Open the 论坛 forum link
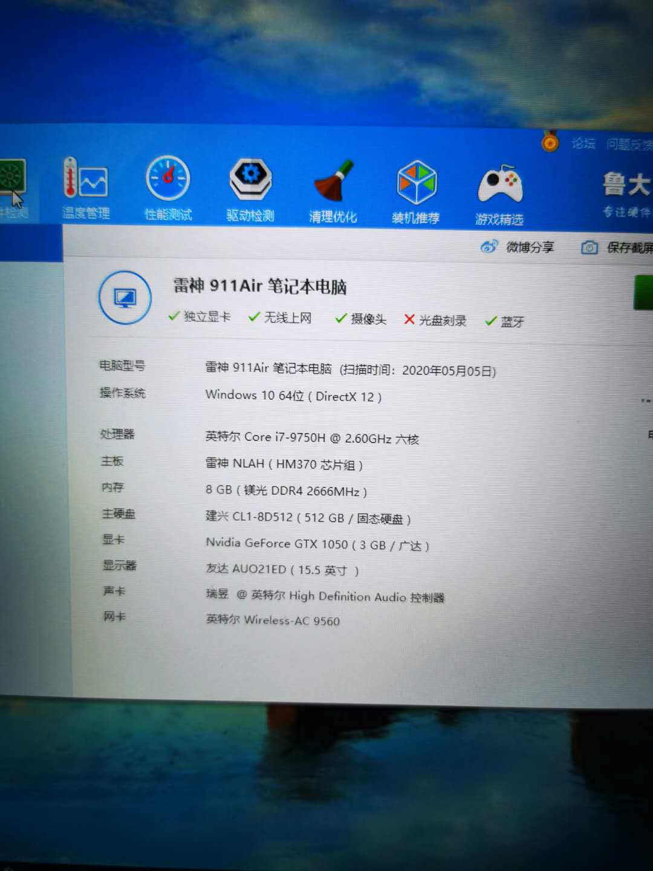Viewport: 653px width, 871px height. tap(583, 143)
